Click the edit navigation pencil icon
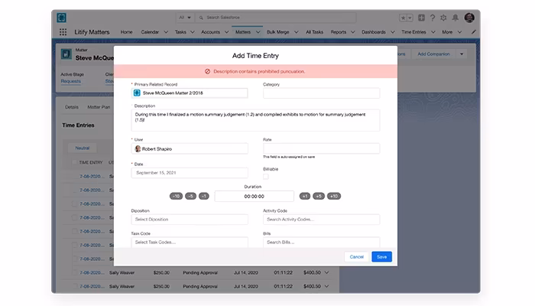The image size is (535, 306). (473, 32)
